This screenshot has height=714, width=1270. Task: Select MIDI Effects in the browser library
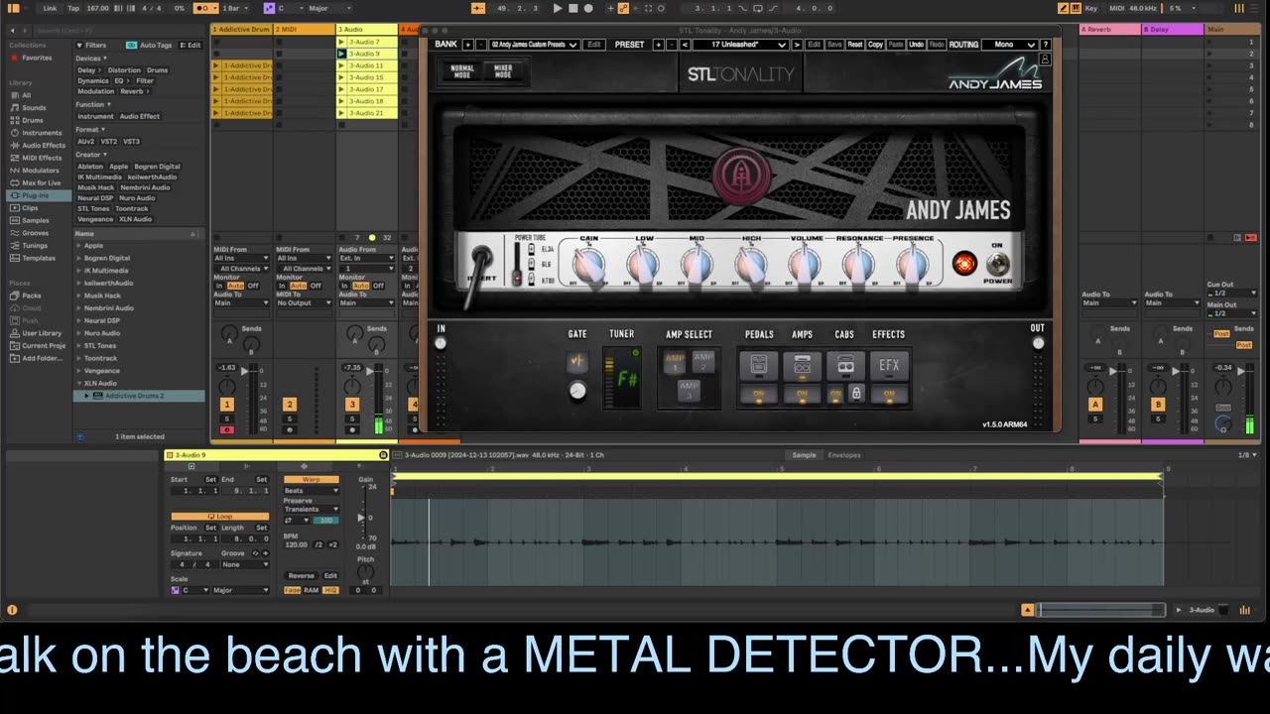pos(42,158)
